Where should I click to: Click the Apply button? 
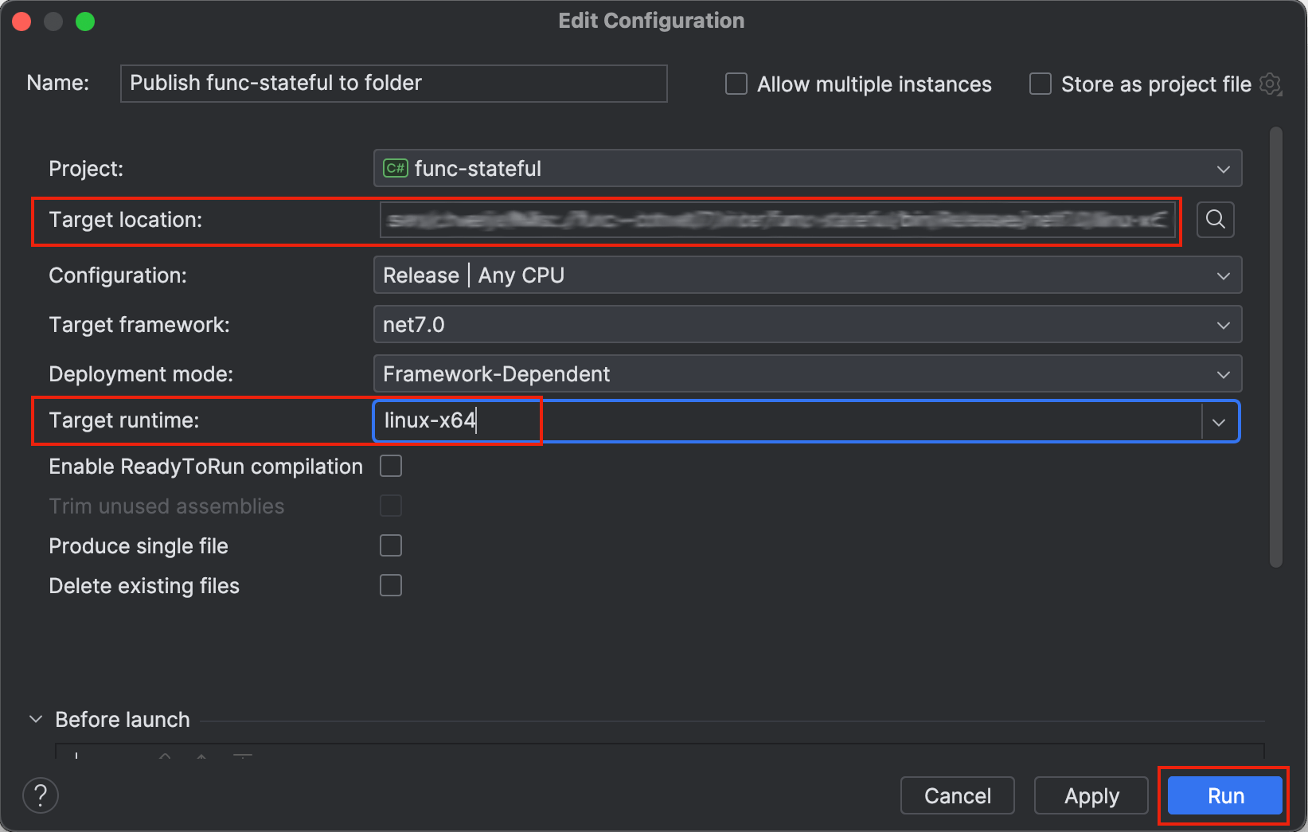tap(1091, 795)
